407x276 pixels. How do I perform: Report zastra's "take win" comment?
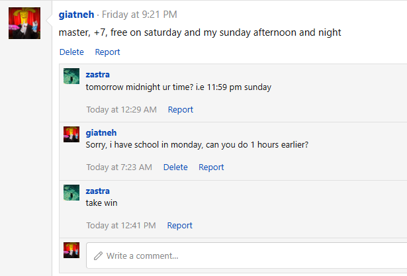pyautogui.click(x=180, y=225)
